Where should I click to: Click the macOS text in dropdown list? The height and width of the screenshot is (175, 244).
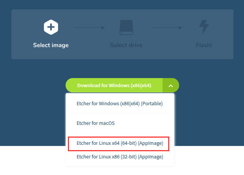pos(107,123)
